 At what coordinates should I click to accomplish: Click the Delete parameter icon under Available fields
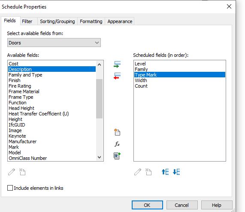[x=22, y=172]
